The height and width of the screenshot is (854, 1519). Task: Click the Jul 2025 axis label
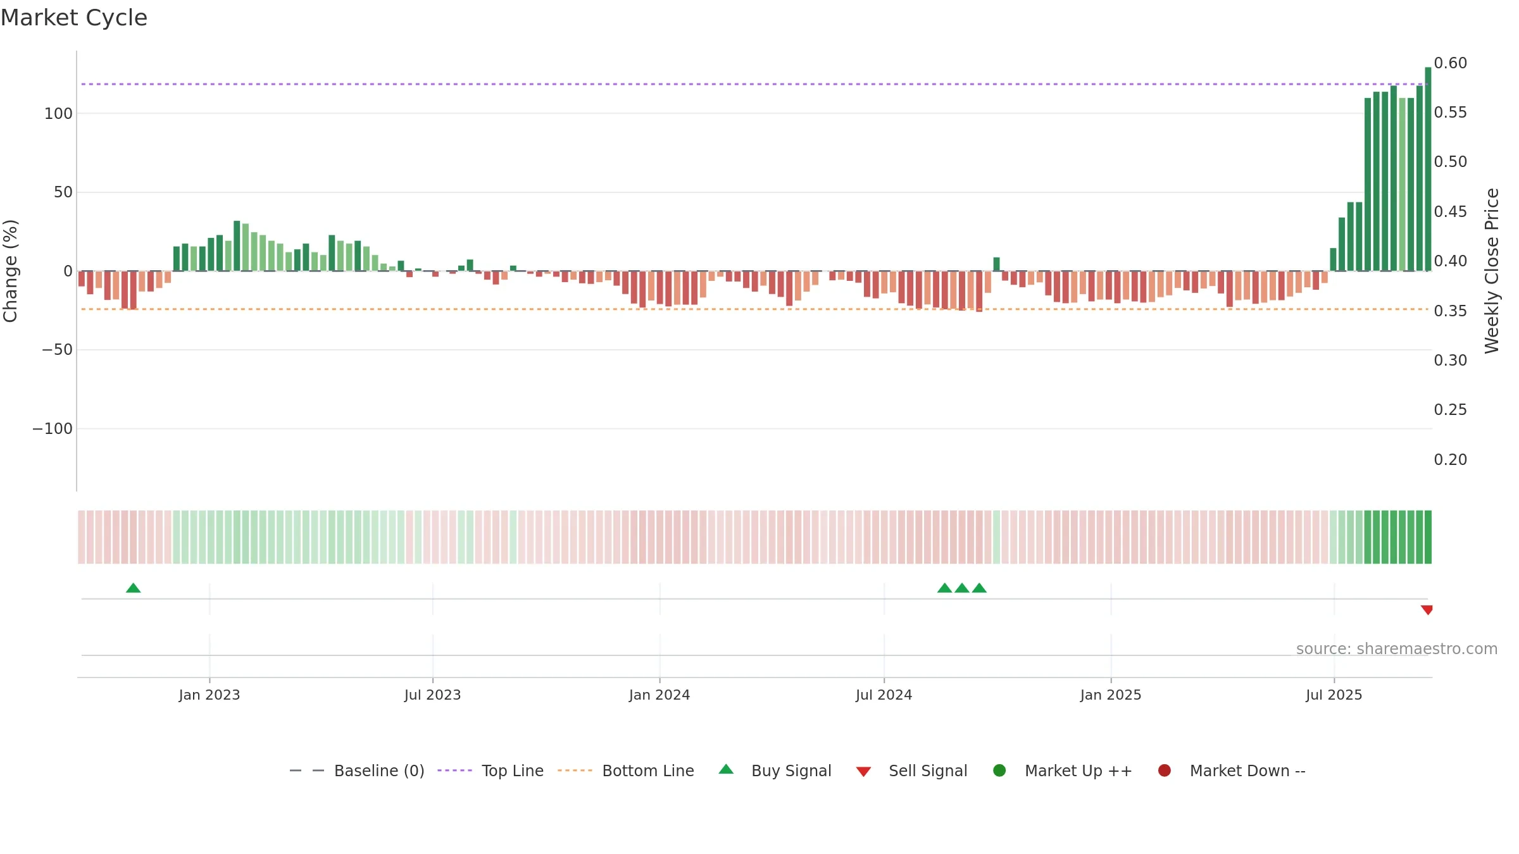[x=1334, y=695]
